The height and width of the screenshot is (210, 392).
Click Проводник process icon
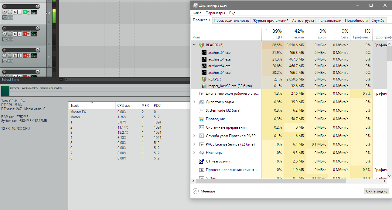coord(201,119)
